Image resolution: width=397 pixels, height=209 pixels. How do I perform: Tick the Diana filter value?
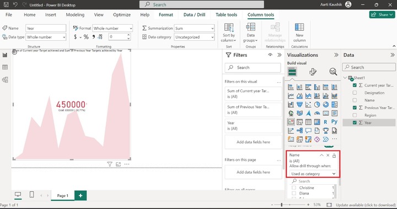(294, 194)
